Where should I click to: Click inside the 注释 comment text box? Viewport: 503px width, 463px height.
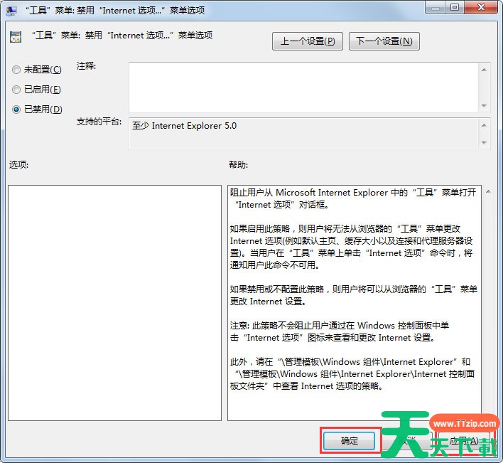[x=303, y=87]
